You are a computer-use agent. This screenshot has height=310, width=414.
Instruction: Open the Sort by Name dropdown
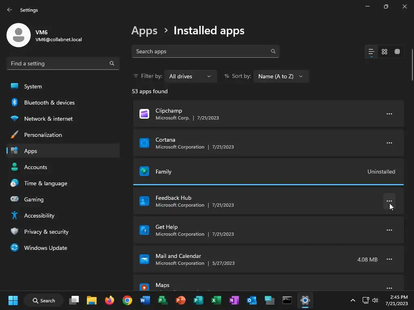(x=281, y=76)
